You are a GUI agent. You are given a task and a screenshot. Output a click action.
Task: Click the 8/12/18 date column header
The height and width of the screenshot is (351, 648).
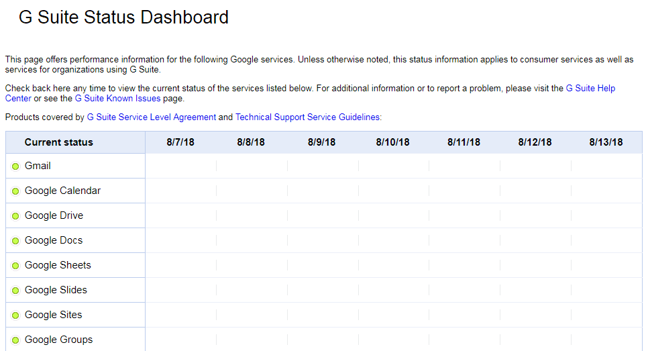pyautogui.click(x=535, y=142)
